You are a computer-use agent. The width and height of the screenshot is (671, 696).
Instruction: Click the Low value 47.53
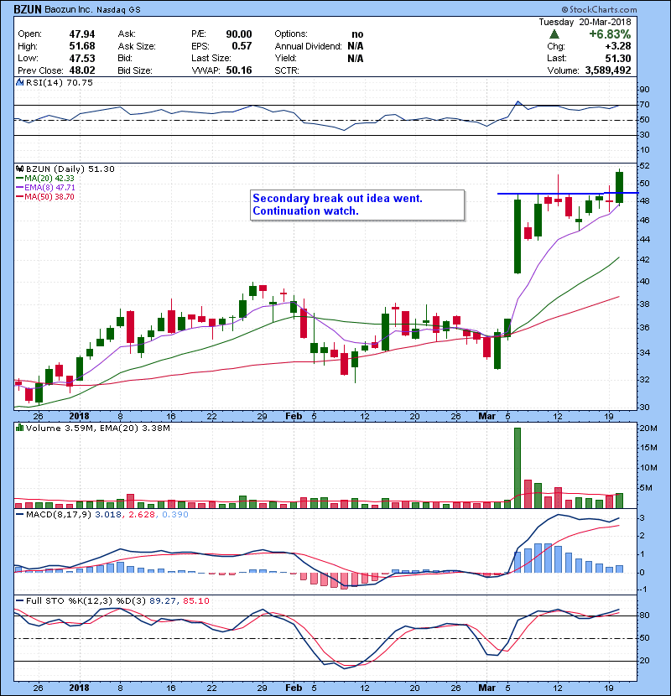coord(82,58)
